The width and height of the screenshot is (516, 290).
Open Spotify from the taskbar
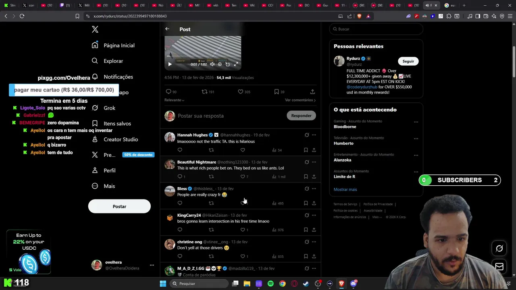point(270,284)
